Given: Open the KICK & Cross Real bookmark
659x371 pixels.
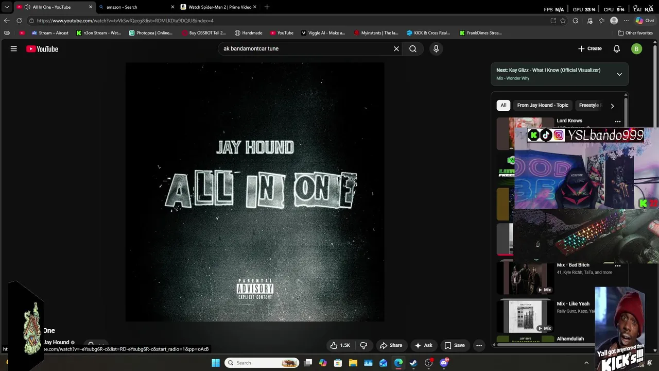Looking at the screenshot, I should [428, 33].
